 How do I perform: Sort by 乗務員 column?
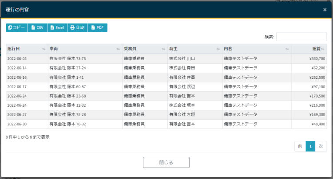(144, 49)
